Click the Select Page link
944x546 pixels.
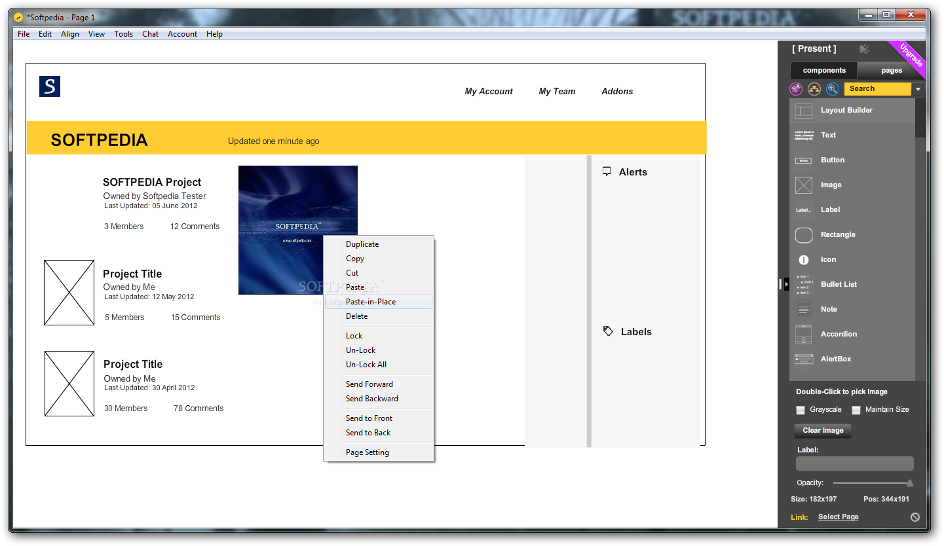click(x=838, y=517)
